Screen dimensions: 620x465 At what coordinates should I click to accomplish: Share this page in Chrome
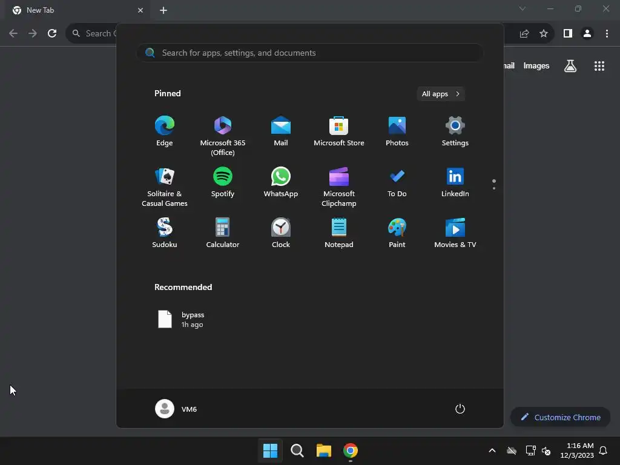524,34
